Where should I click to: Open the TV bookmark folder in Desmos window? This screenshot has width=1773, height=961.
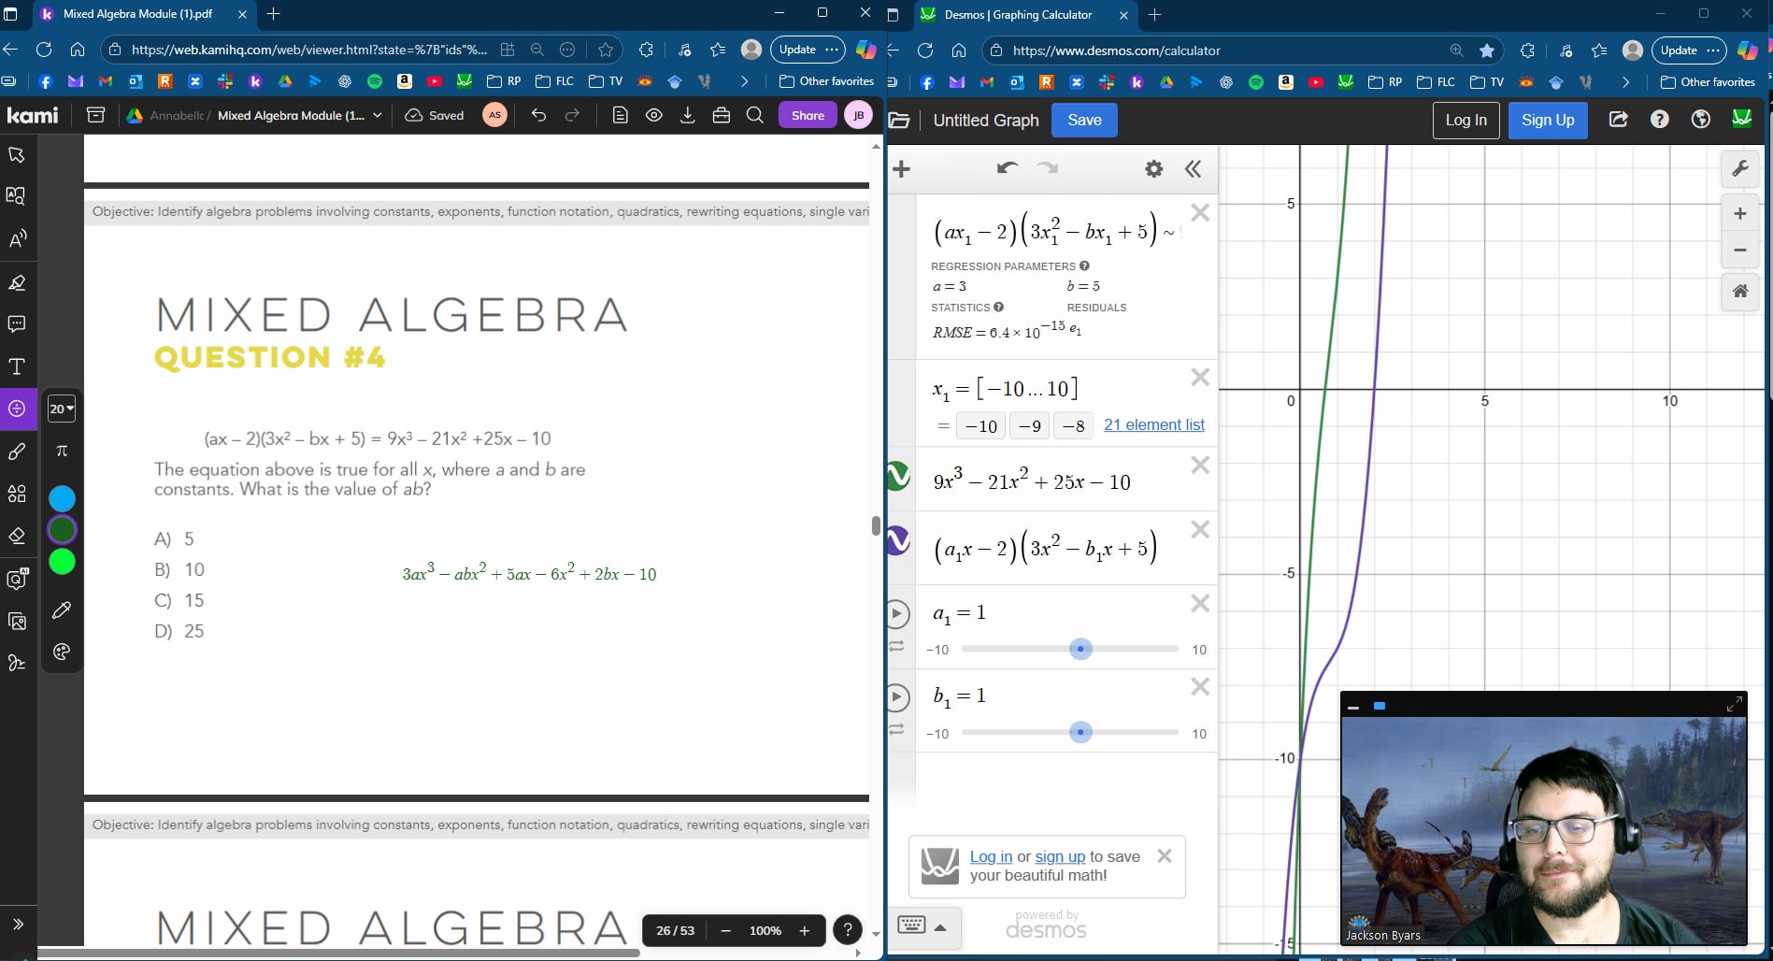click(x=1487, y=82)
